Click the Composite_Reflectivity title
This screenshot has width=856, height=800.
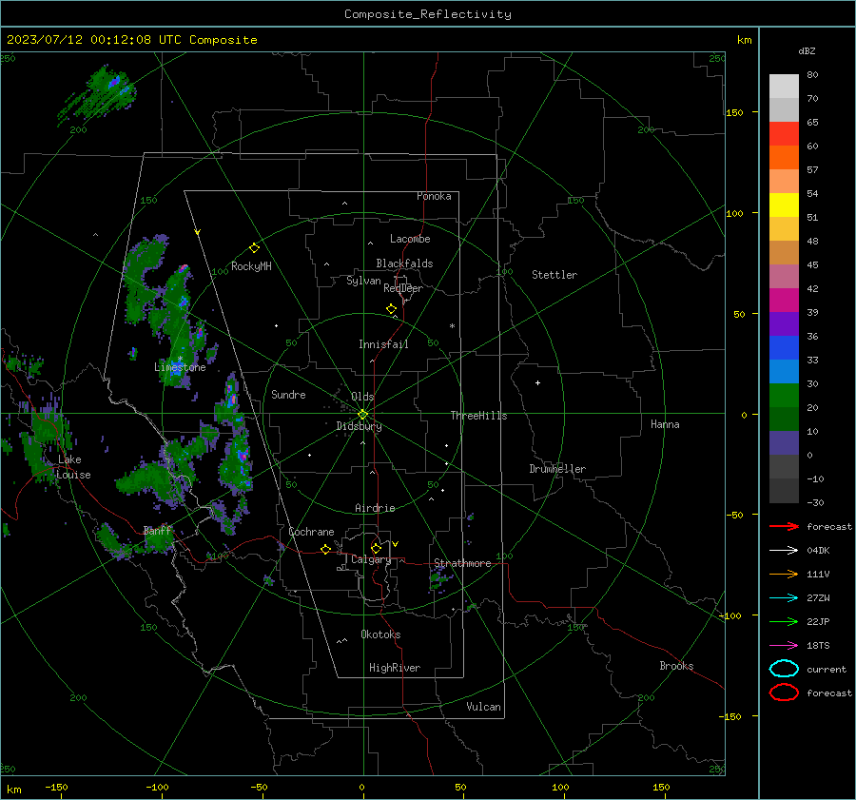pos(428,14)
